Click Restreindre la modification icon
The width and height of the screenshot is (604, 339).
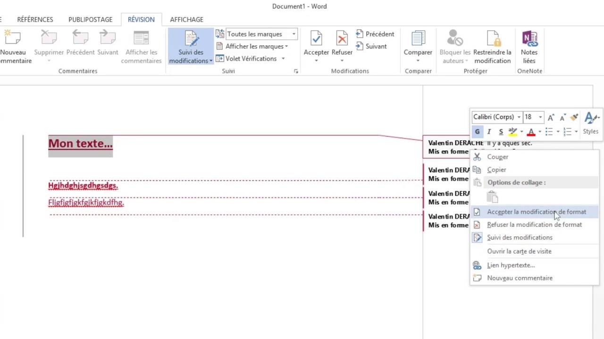pos(492,39)
